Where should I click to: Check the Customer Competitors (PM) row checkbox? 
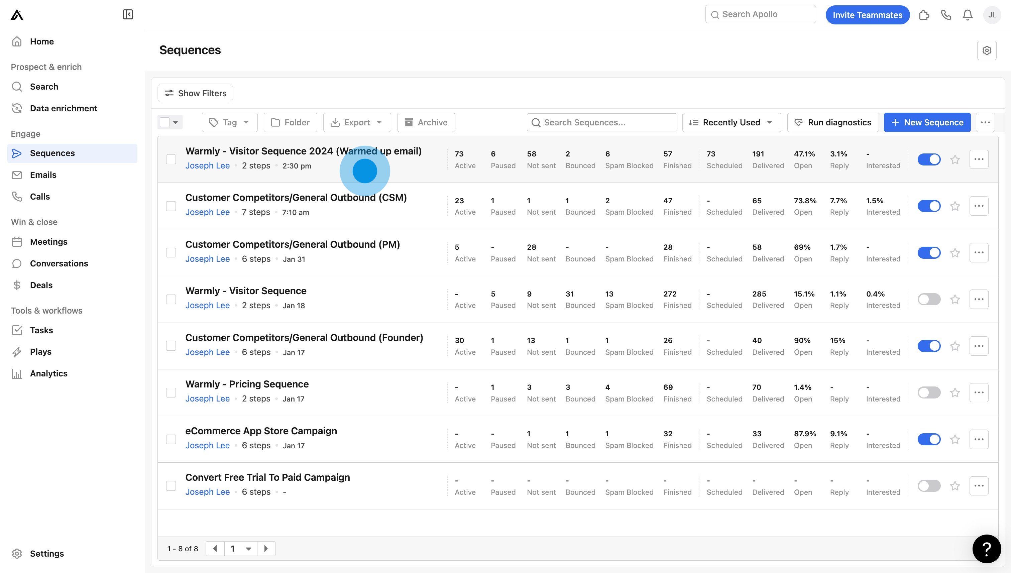click(171, 253)
